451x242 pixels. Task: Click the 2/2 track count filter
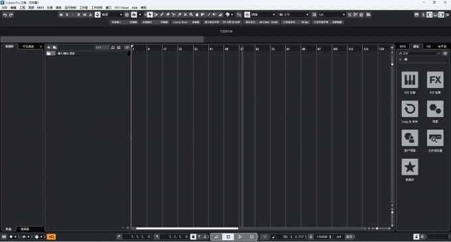(102, 48)
